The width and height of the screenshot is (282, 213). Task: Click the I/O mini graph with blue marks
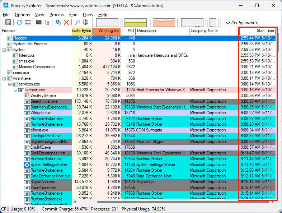pos(192,23)
